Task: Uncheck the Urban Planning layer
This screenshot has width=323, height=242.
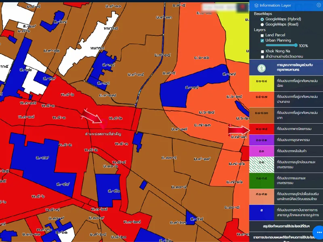Action: [x=262, y=41]
